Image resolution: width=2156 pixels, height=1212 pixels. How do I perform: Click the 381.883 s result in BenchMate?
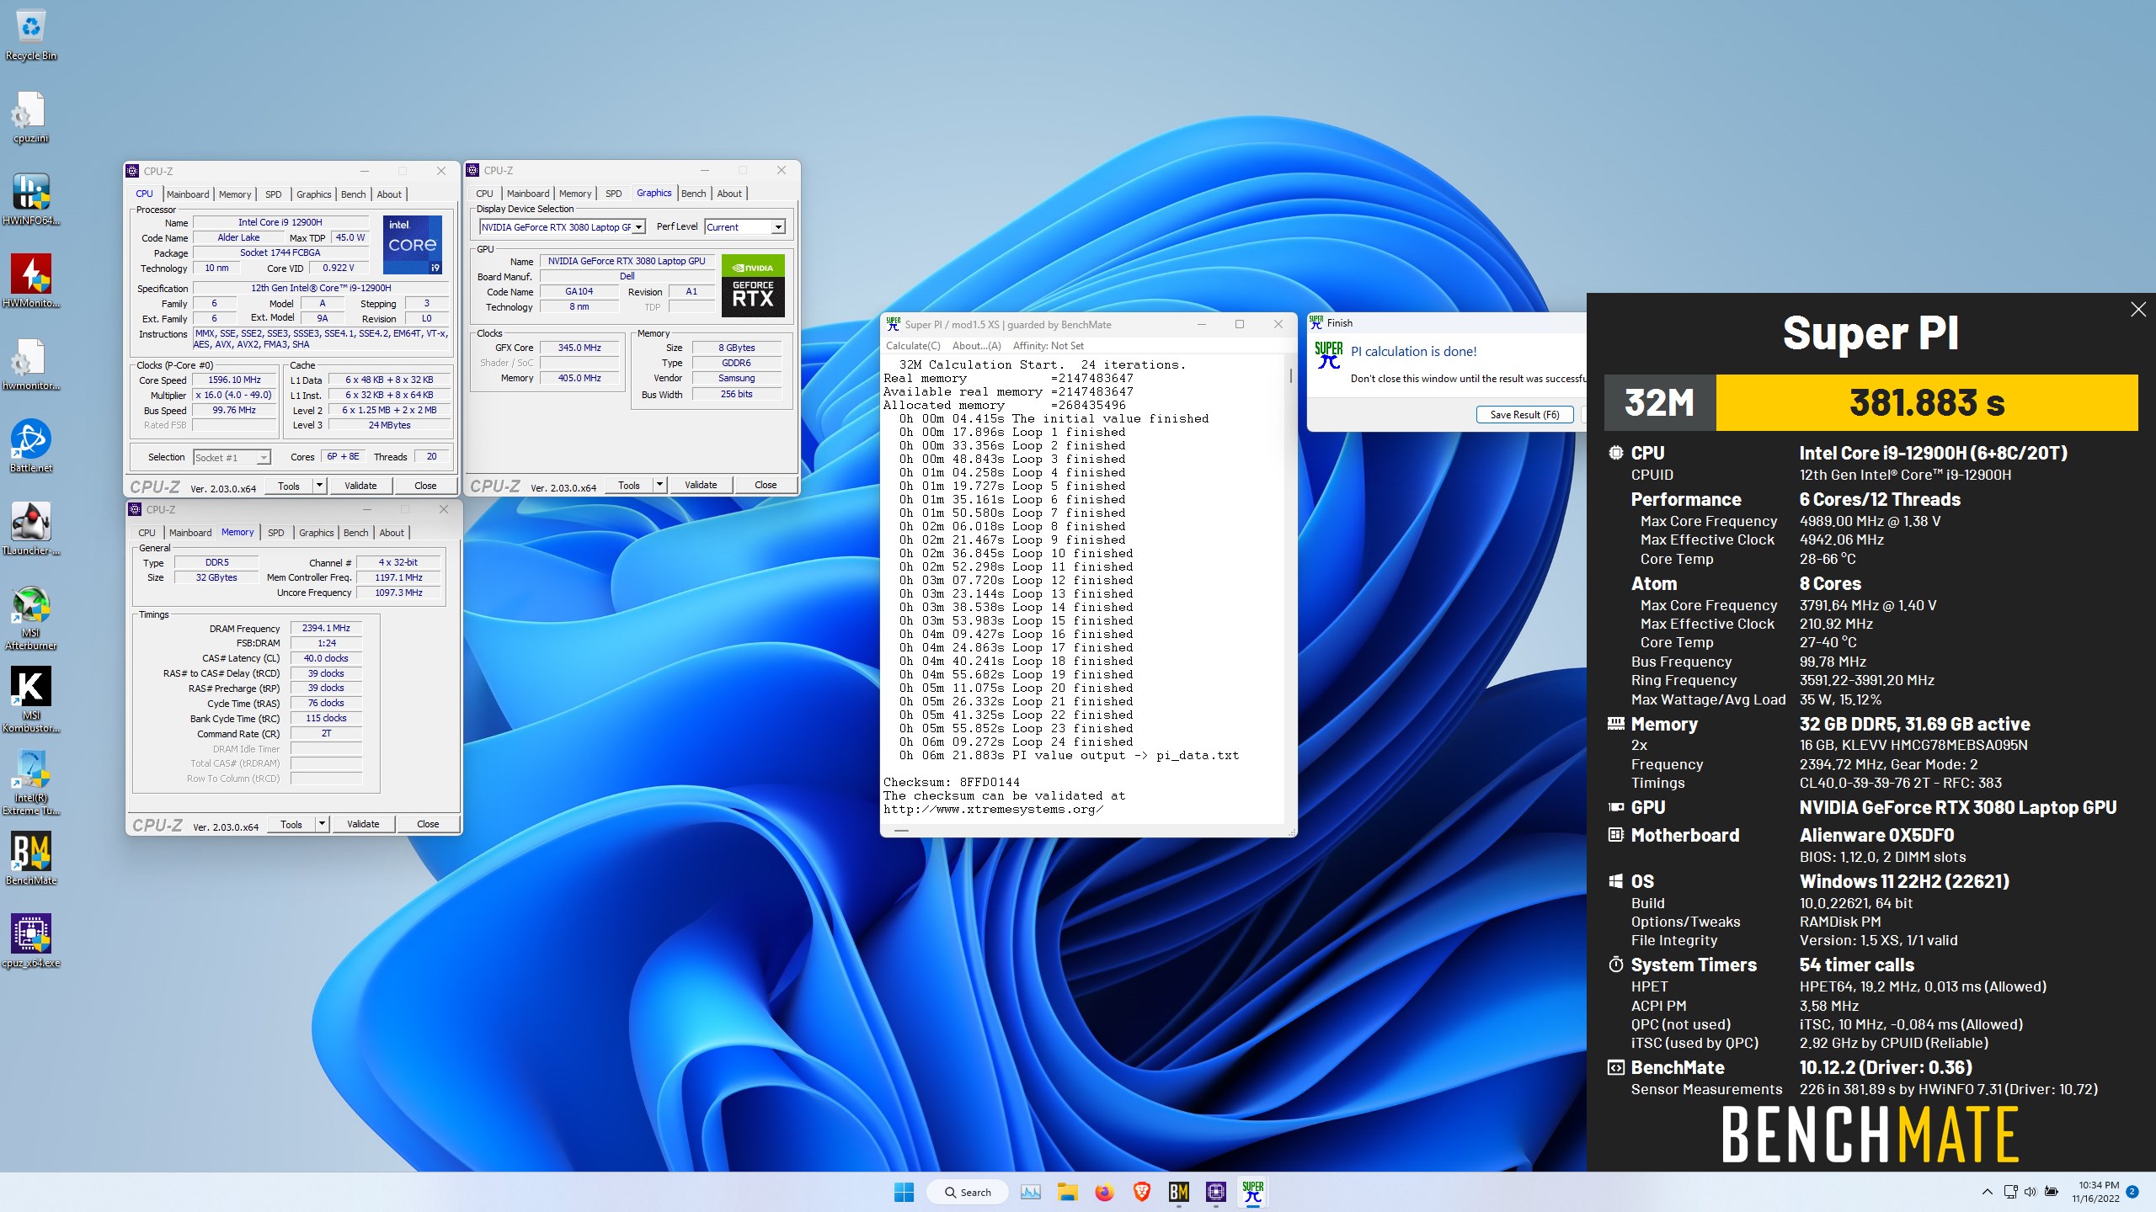point(1927,402)
